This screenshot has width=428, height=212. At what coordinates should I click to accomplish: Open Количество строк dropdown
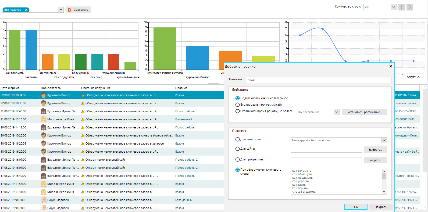click(x=394, y=7)
